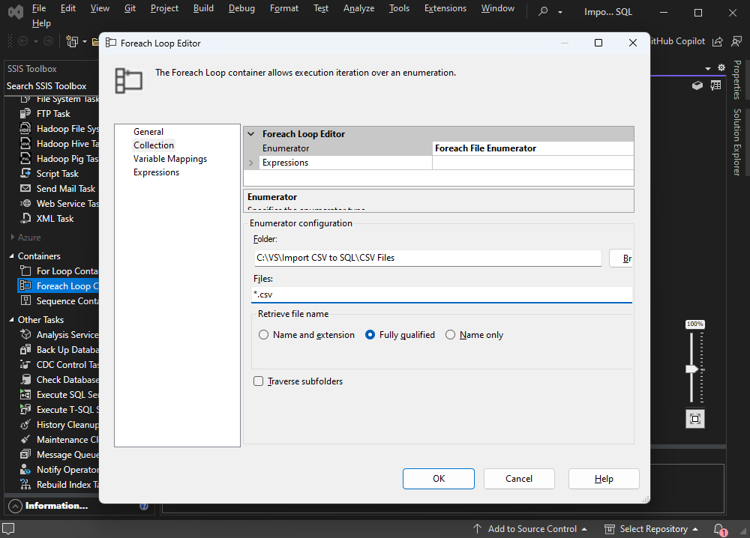Open the Variable Mappings page
Screen dimensions: 750x538
point(170,159)
